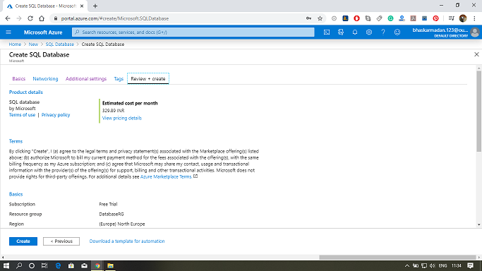482x271 pixels.
Task: Switch to the Tags tab
Action: pyautogui.click(x=119, y=78)
